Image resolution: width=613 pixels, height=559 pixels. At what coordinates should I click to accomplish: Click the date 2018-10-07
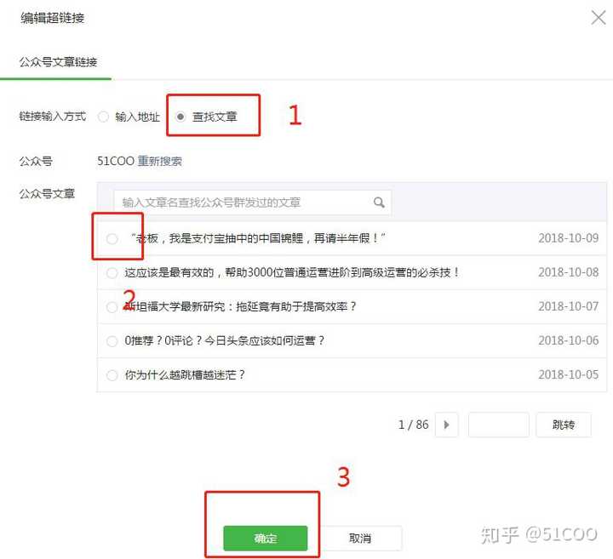tap(568, 306)
